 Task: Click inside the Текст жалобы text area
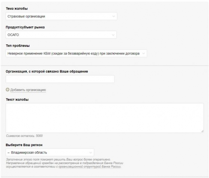pyautogui.click(x=104, y=118)
